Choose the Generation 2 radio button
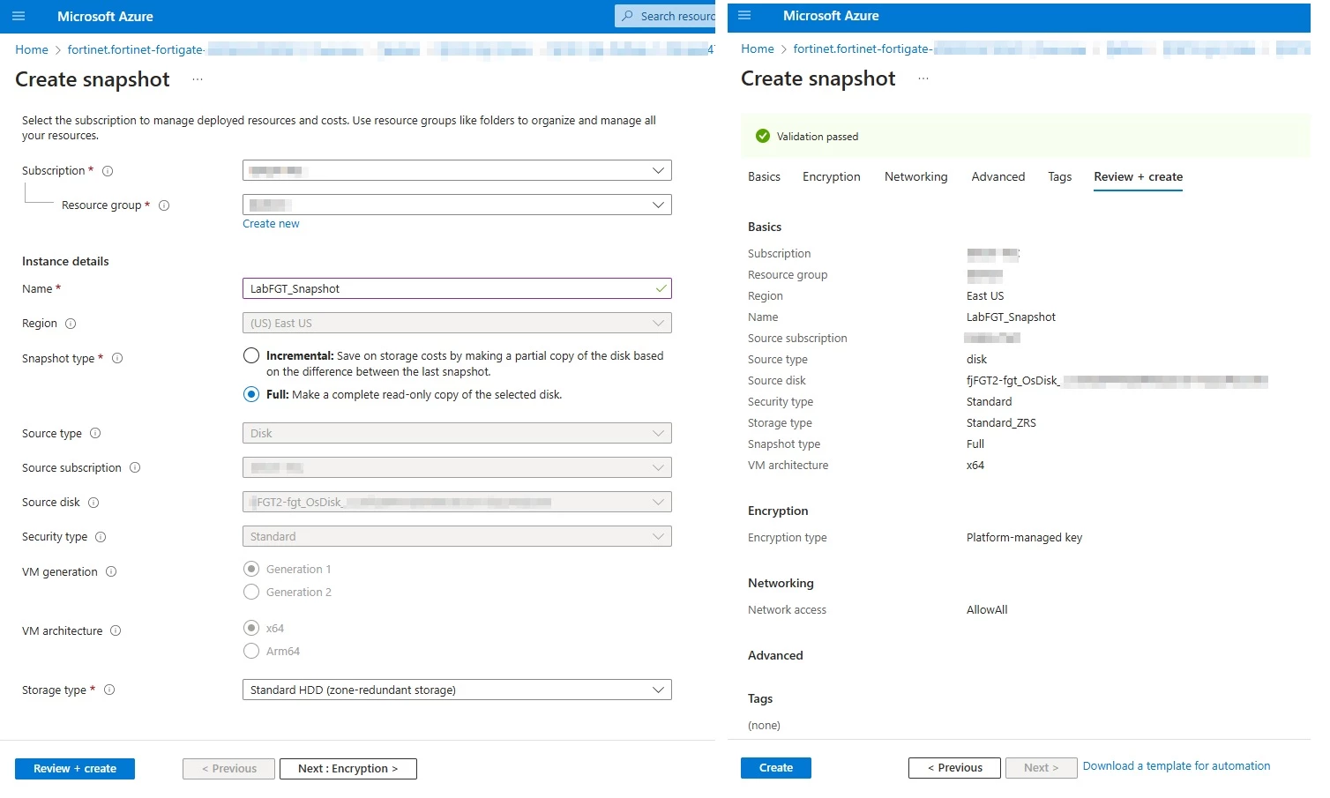 [251, 592]
